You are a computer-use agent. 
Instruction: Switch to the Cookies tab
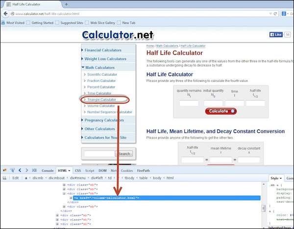pyautogui.click(x=127, y=170)
